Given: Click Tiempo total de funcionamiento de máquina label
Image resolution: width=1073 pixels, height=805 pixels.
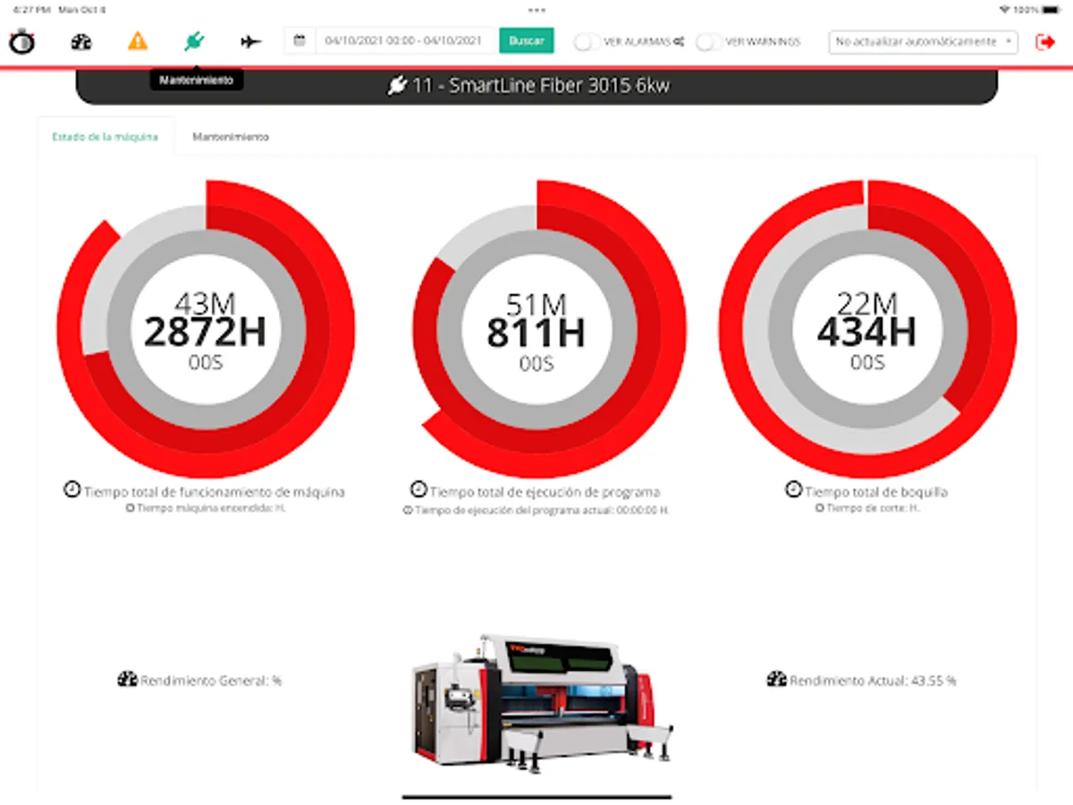Looking at the screenshot, I should (x=214, y=491).
